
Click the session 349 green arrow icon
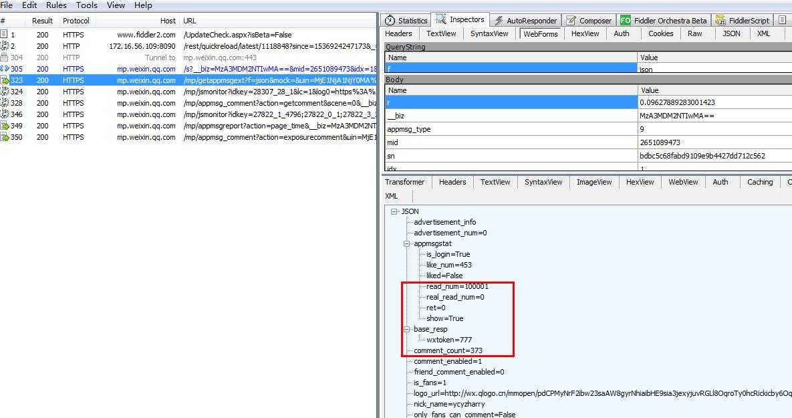5,125
